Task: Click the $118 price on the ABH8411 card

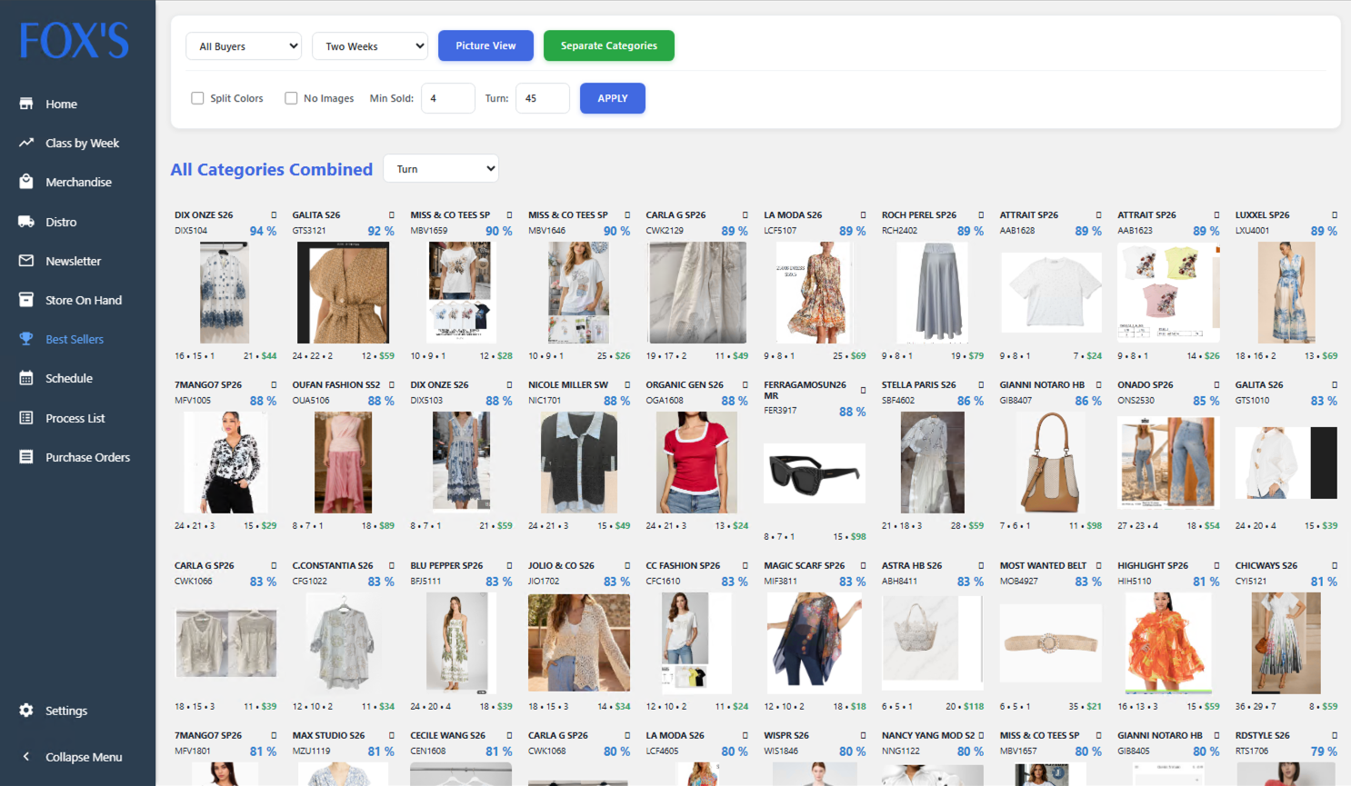Action: (x=974, y=706)
